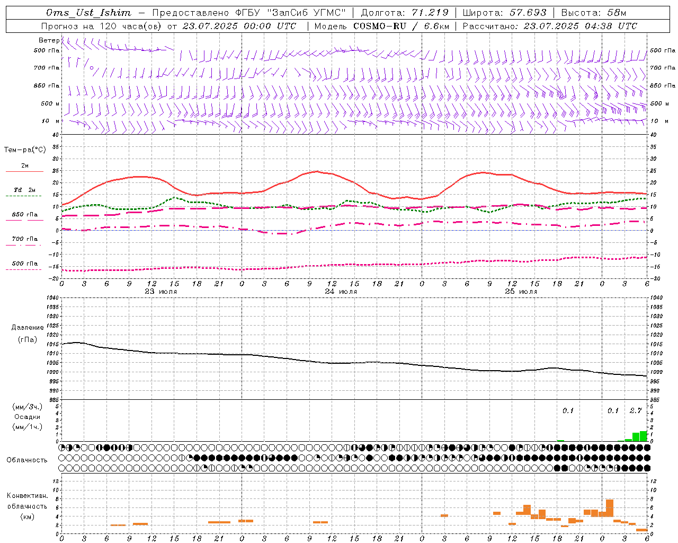Select the Осадки precipitation label
The image size is (678, 543).
(x=28, y=417)
